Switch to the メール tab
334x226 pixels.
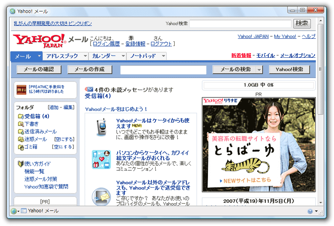[23, 56]
